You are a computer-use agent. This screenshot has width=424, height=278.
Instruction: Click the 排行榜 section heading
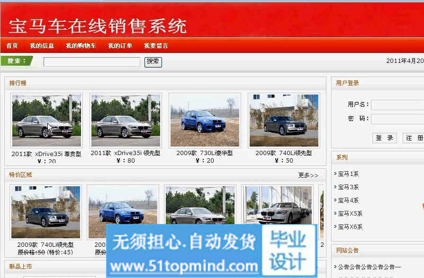[18, 83]
